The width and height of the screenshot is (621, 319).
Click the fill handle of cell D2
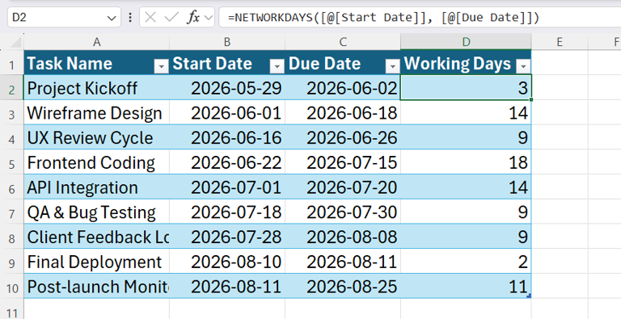(x=531, y=99)
